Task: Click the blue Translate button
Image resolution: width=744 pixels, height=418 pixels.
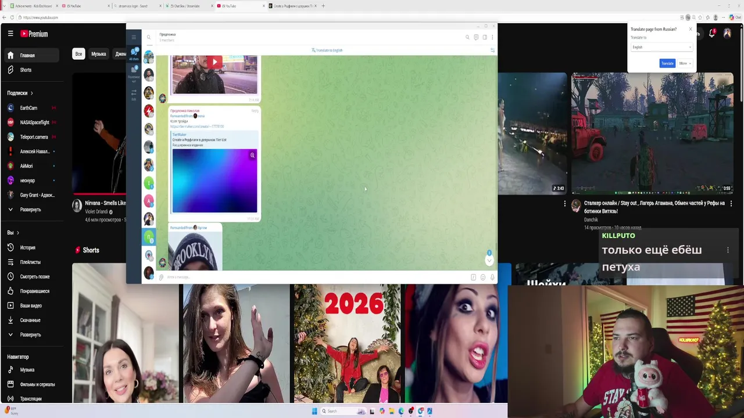Action: click(667, 63)
